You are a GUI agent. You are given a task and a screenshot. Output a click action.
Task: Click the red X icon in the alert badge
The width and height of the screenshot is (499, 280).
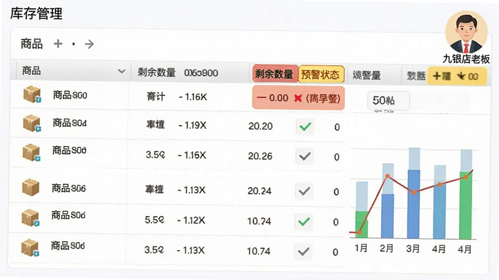298,98
